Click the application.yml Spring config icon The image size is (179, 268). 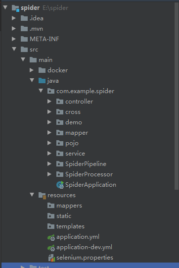51,237
